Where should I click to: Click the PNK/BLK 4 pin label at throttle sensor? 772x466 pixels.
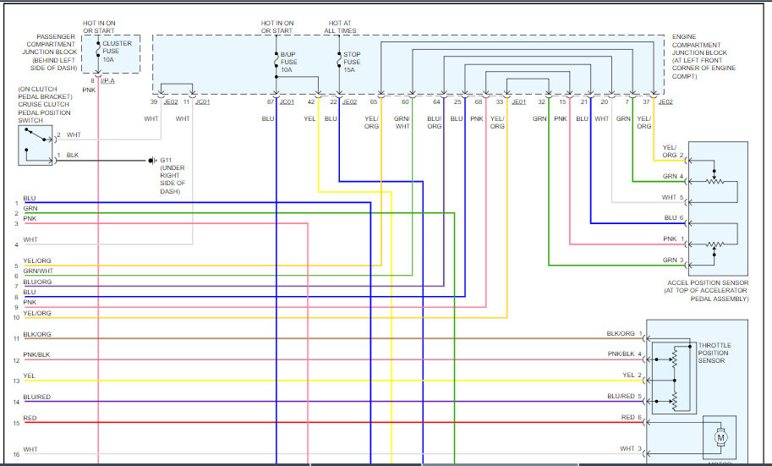624,354
